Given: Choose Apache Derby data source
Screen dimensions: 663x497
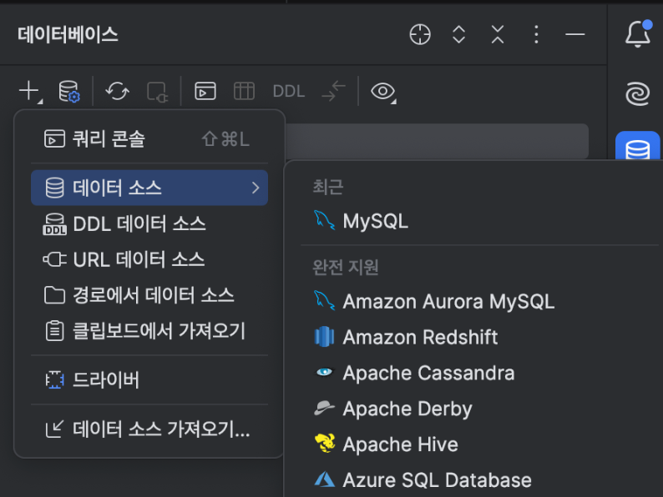Looking at the screenshot, I should [480, 409].
